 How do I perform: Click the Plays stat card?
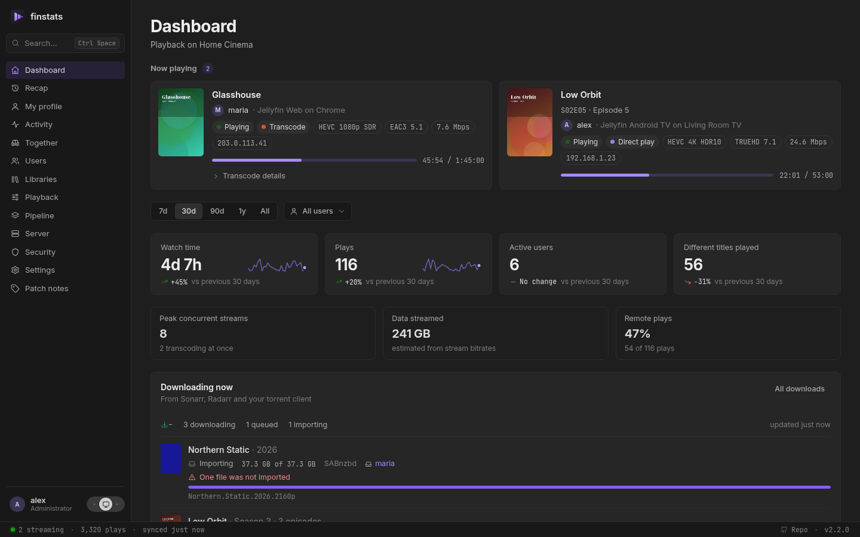click(408, 264)
